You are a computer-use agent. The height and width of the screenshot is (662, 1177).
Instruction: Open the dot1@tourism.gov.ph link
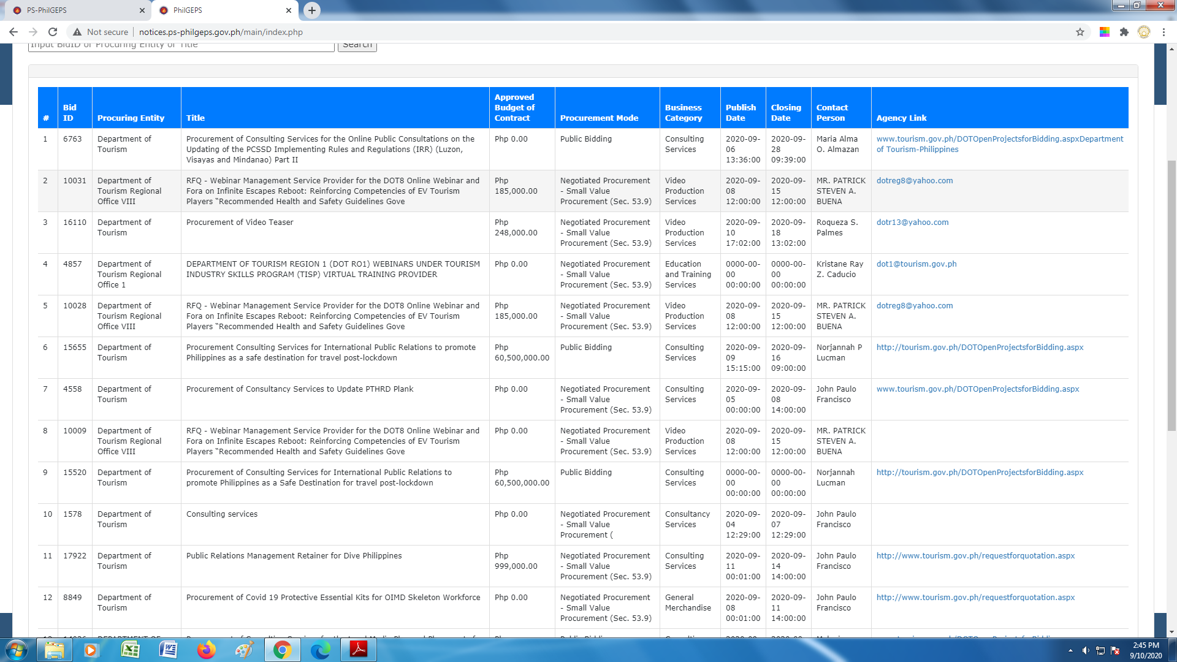click(916, 264)
